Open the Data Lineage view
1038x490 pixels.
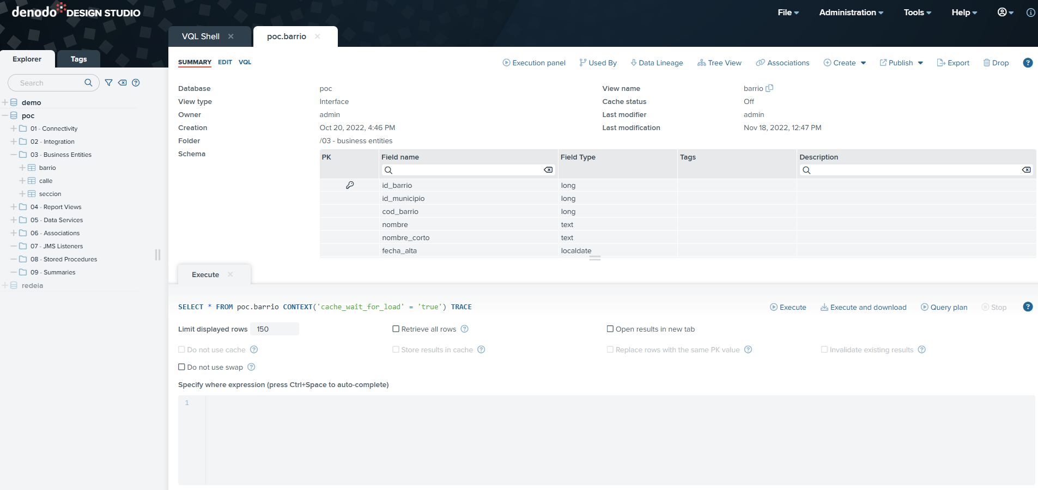(657, 63)
